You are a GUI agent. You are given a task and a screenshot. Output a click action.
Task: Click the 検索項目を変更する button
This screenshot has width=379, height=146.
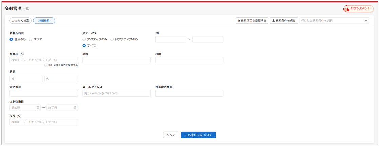pos(252,21)
